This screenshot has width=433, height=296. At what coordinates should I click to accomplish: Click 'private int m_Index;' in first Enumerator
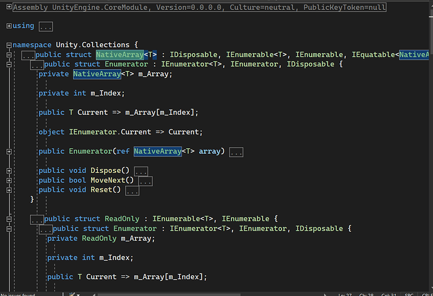(82, 94)
